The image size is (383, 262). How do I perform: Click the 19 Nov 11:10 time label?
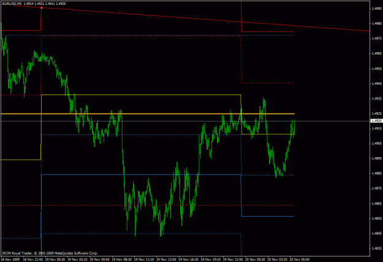coord(144,260)
